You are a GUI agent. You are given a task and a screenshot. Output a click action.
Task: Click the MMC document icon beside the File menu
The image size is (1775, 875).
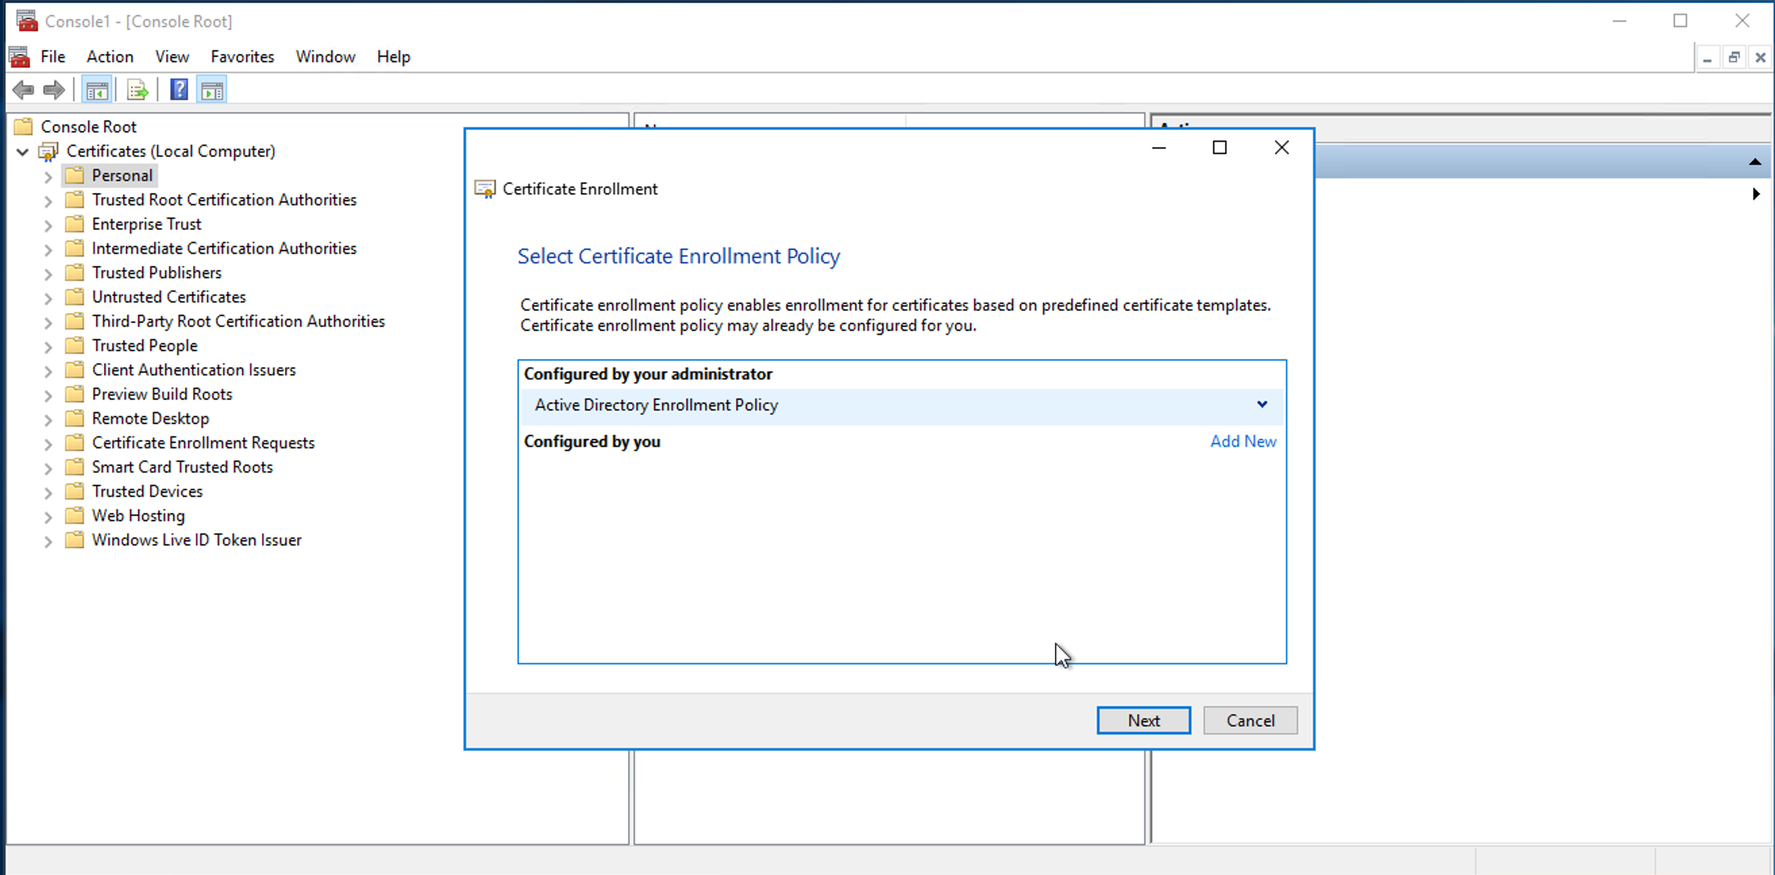tap(20, 57)
